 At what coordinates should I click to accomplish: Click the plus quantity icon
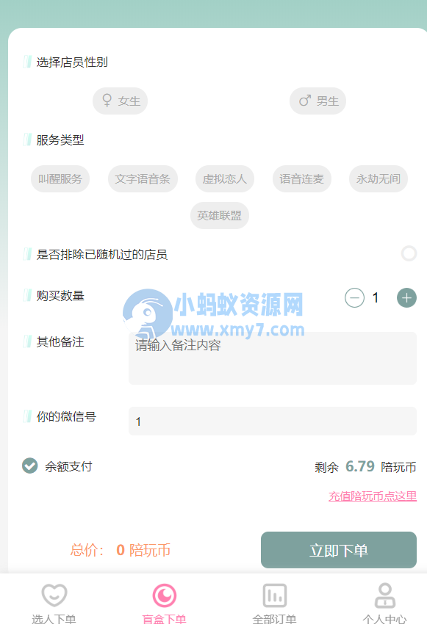tap(406, 298)
